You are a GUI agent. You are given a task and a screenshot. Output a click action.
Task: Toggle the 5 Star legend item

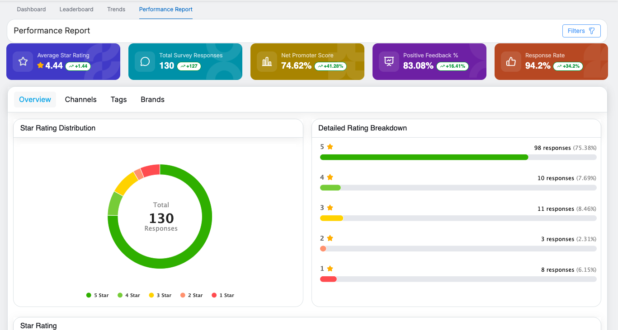(x=98, y=295)
